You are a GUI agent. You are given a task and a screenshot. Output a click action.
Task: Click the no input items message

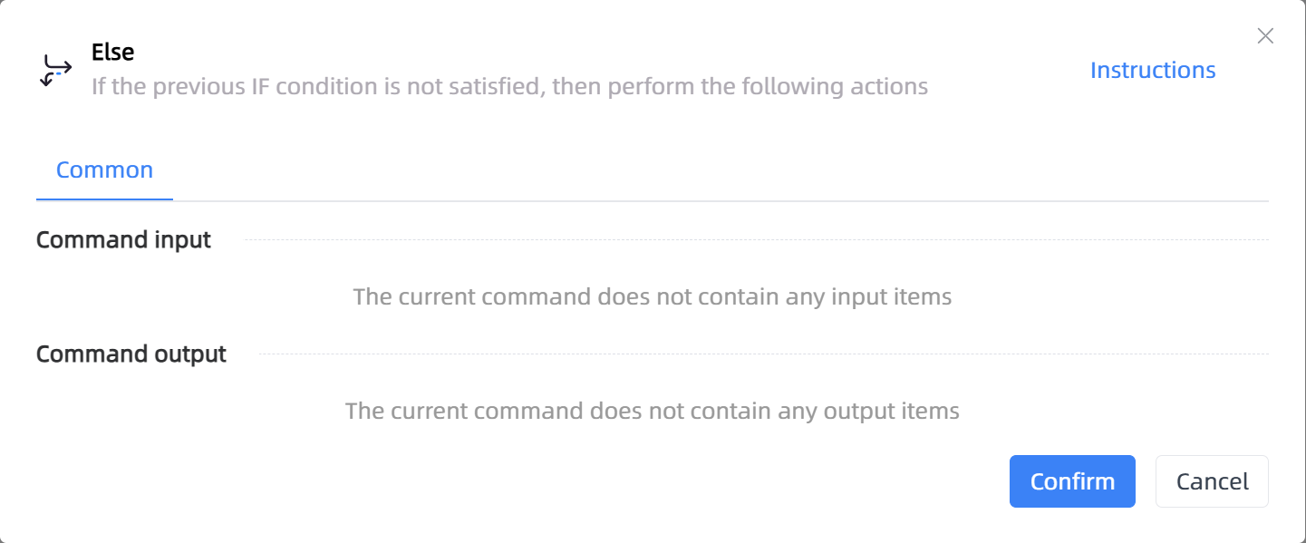653,296
